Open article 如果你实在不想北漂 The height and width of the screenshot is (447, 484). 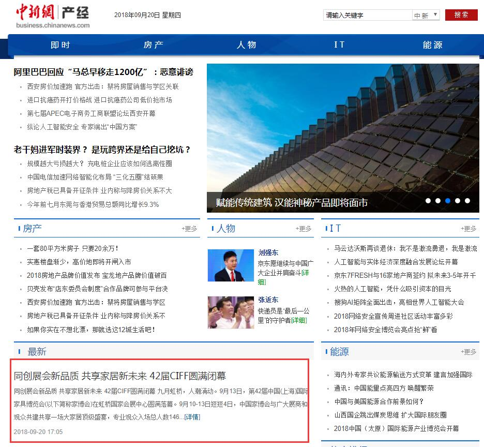(x=91, y=330)
